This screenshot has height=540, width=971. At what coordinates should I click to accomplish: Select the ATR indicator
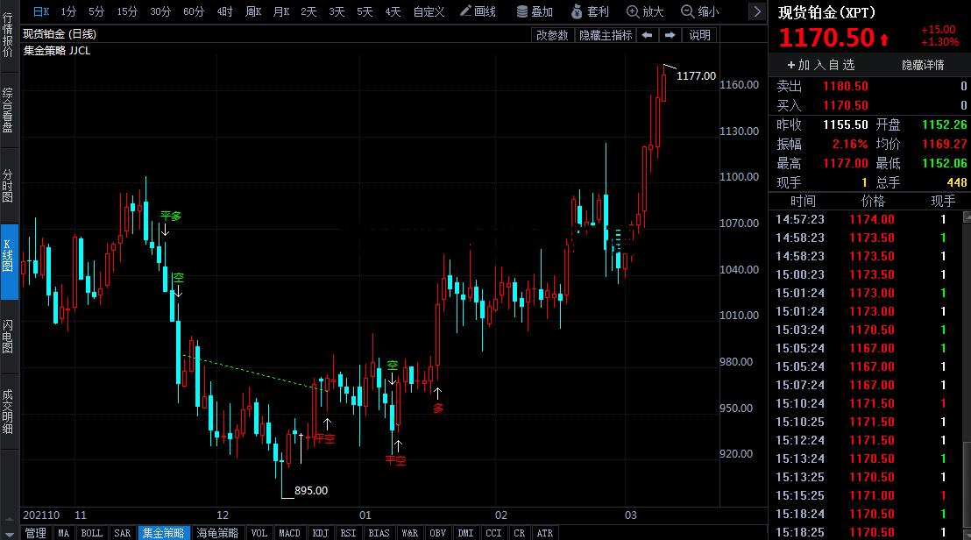545,533
